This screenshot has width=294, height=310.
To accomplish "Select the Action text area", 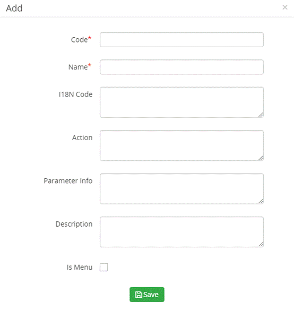I will [x=181, y=145].
